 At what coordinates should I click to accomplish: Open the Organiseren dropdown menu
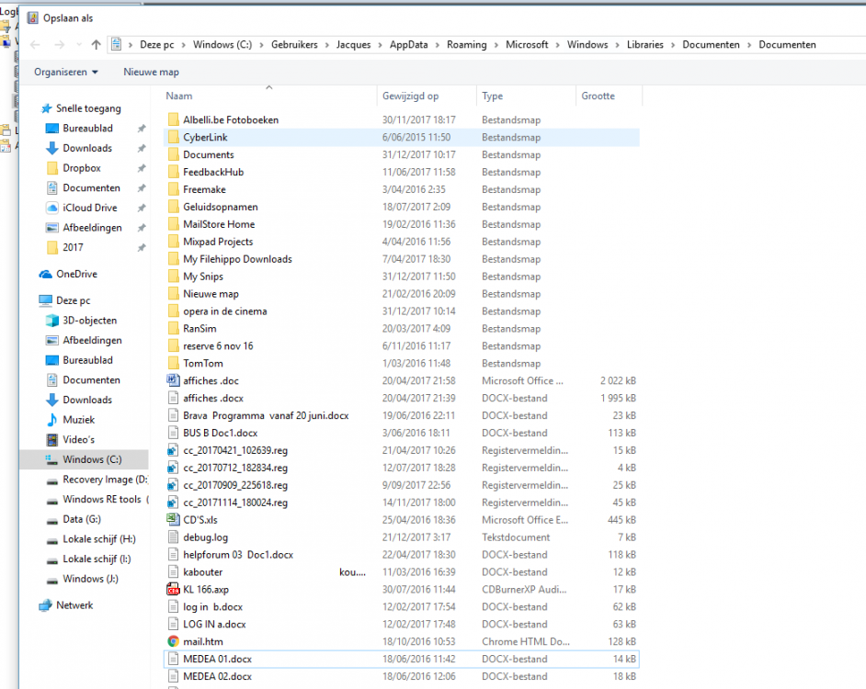click(x=65, y=72)
